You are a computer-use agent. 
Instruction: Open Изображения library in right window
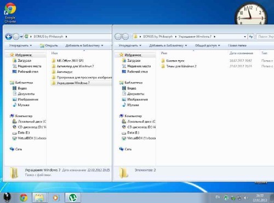(135, 100)
